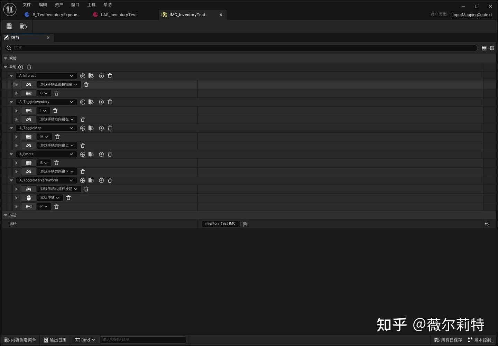This screenshot has height=346, width=498.
Task: Switch to the LAS_InventoryTest tab
Action: [x=119, y=15]
